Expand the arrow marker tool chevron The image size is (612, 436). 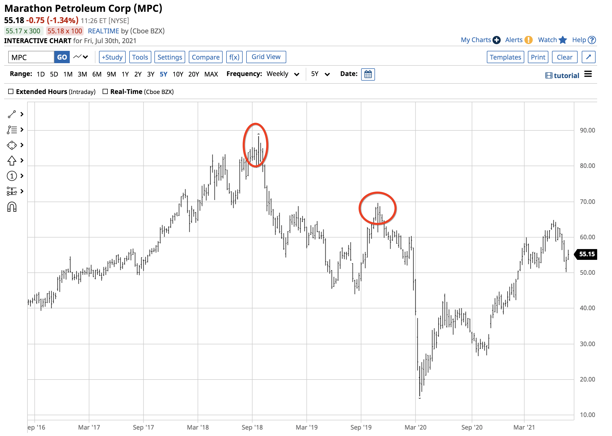pyautogui.click(x=22, y=160)
